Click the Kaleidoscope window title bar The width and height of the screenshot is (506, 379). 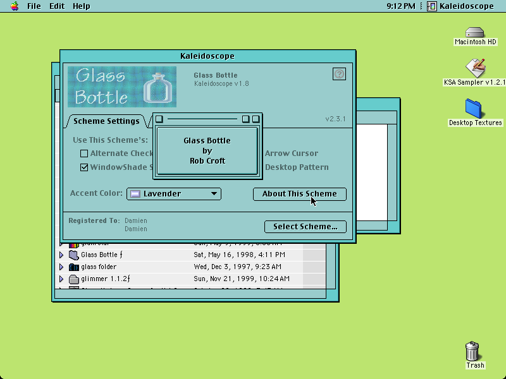[x=207, y=56]
